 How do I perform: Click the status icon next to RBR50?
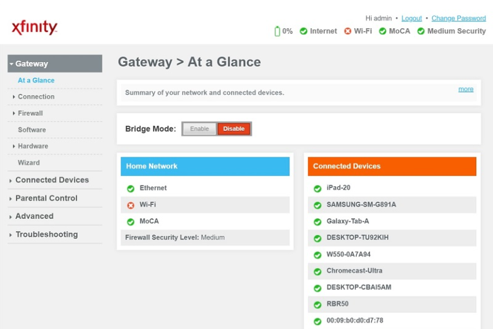pyautogui.click(x=318, y=305)
